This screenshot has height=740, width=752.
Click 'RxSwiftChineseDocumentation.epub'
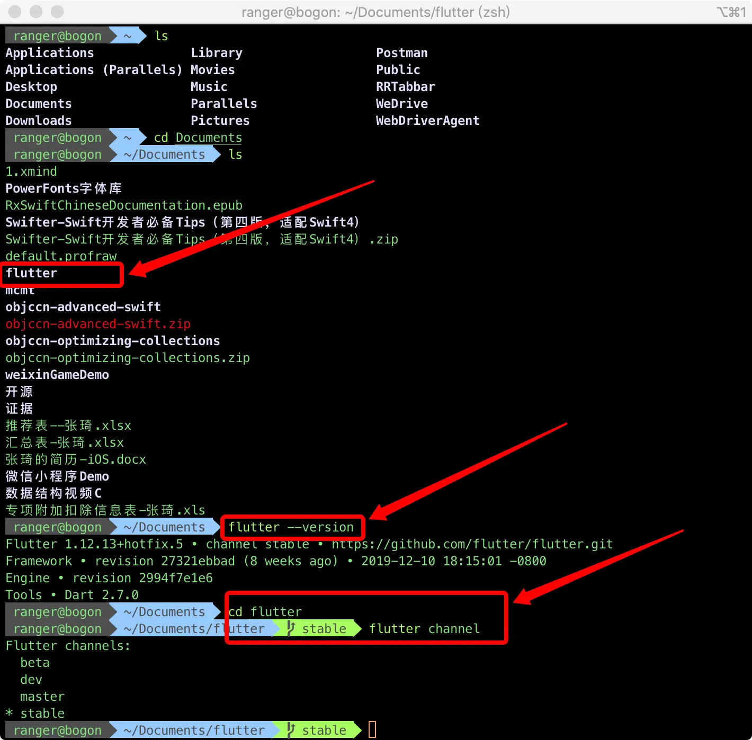124,205
